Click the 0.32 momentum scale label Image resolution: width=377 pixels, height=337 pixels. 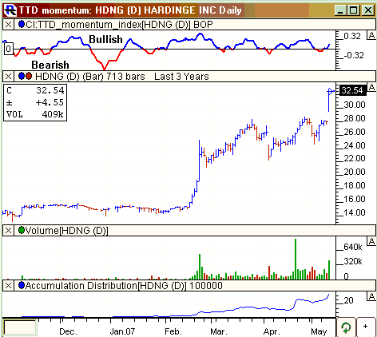(352, 36)
